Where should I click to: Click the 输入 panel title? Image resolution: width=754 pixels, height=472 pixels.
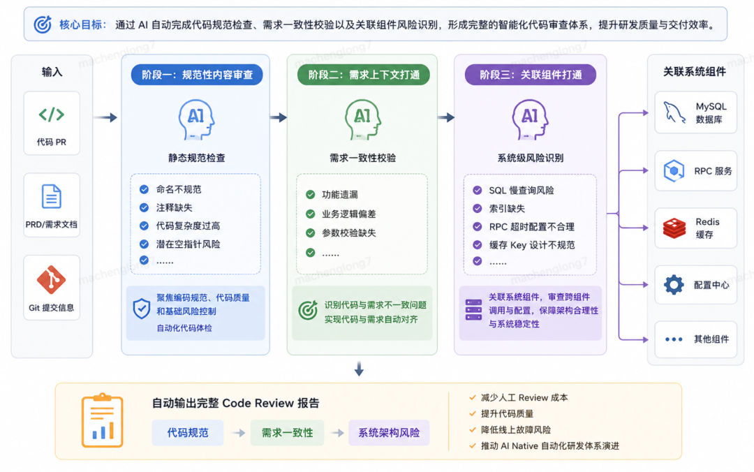[52, 72]
